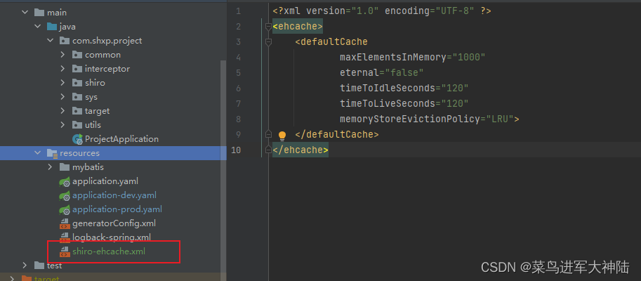
Task: Expand the test folder chevron
Action: tap(25, 266)
